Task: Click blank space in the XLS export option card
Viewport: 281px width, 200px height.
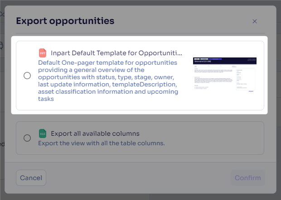Action: (x=215, y=138)
